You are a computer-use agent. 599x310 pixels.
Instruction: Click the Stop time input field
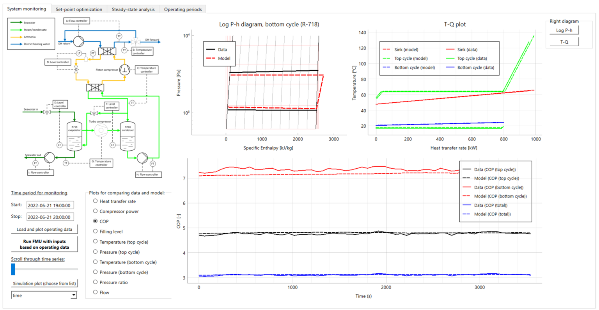pyautogui.click(x=50, y=217)
